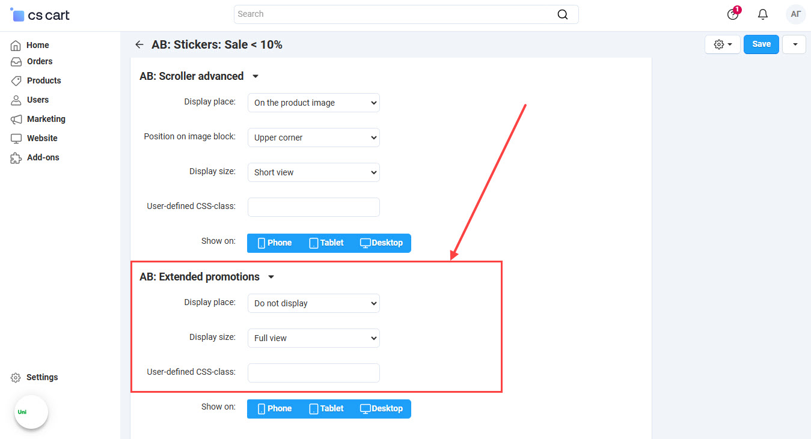Open Products in the sidebar
The width and height of the screenshot is (811, 439).
coord(43,80)
